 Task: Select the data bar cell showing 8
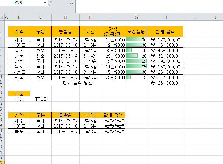pos(136,77)
